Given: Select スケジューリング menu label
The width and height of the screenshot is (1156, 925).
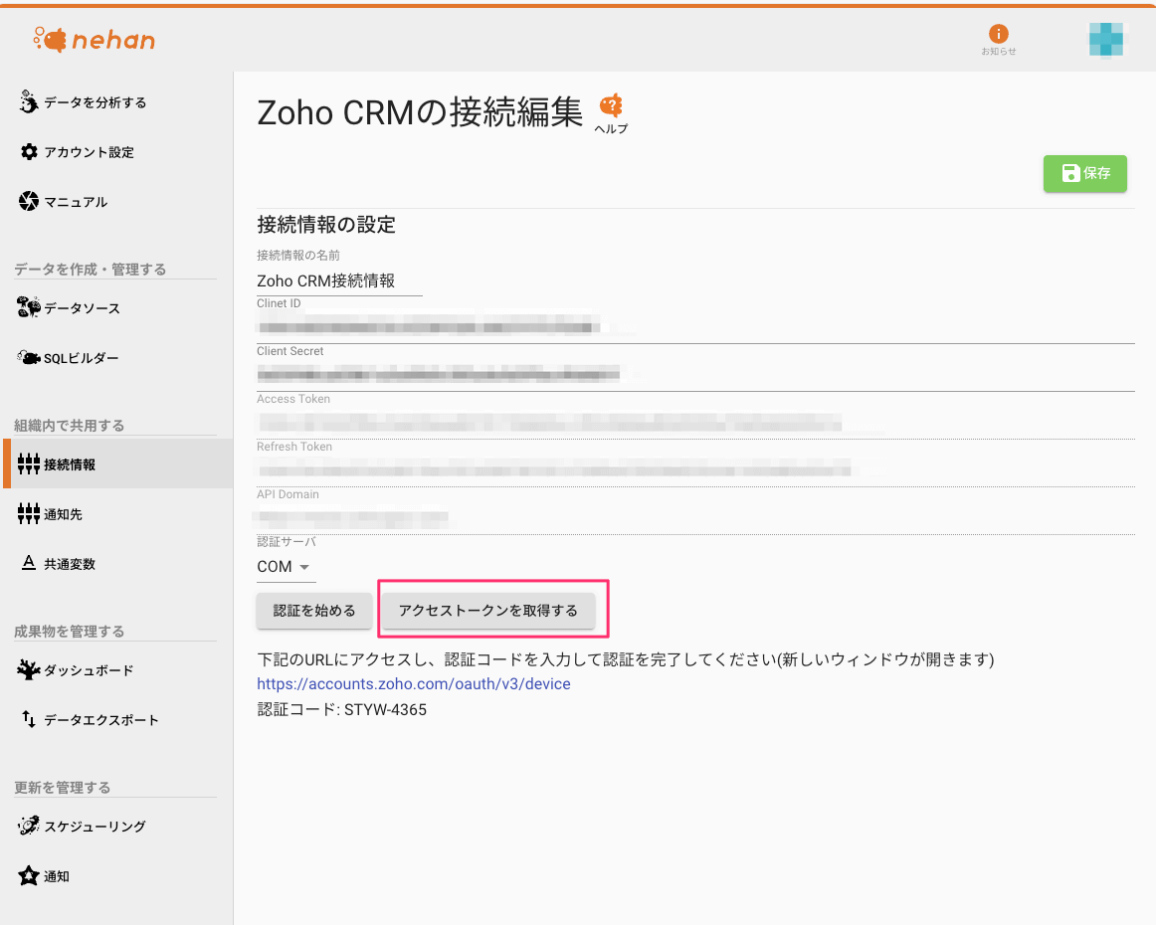Looking at the screenshot, I should click(96, 827).
